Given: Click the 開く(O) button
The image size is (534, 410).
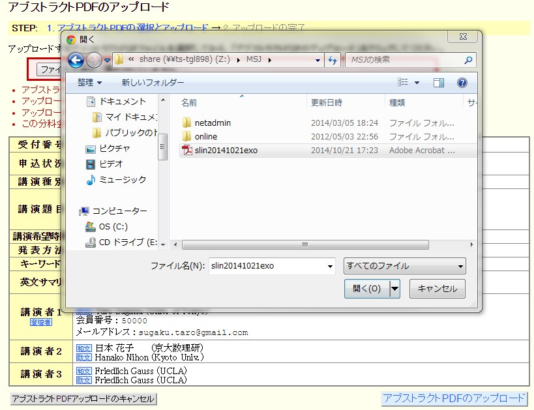Looking at the screenshot, I should [366, 289].
